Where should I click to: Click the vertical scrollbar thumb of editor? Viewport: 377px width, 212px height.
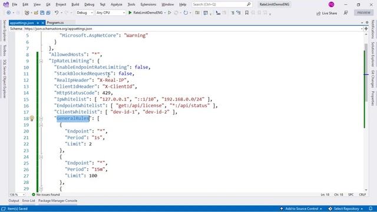point(366,72)
